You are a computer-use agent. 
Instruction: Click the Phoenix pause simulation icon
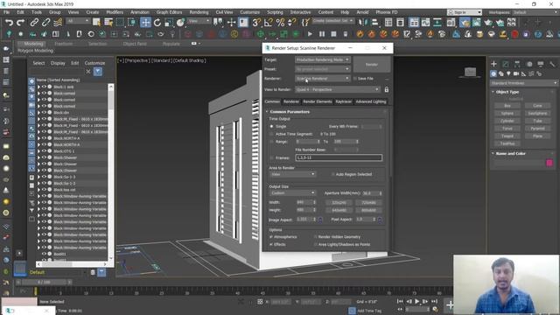(322, 34)
